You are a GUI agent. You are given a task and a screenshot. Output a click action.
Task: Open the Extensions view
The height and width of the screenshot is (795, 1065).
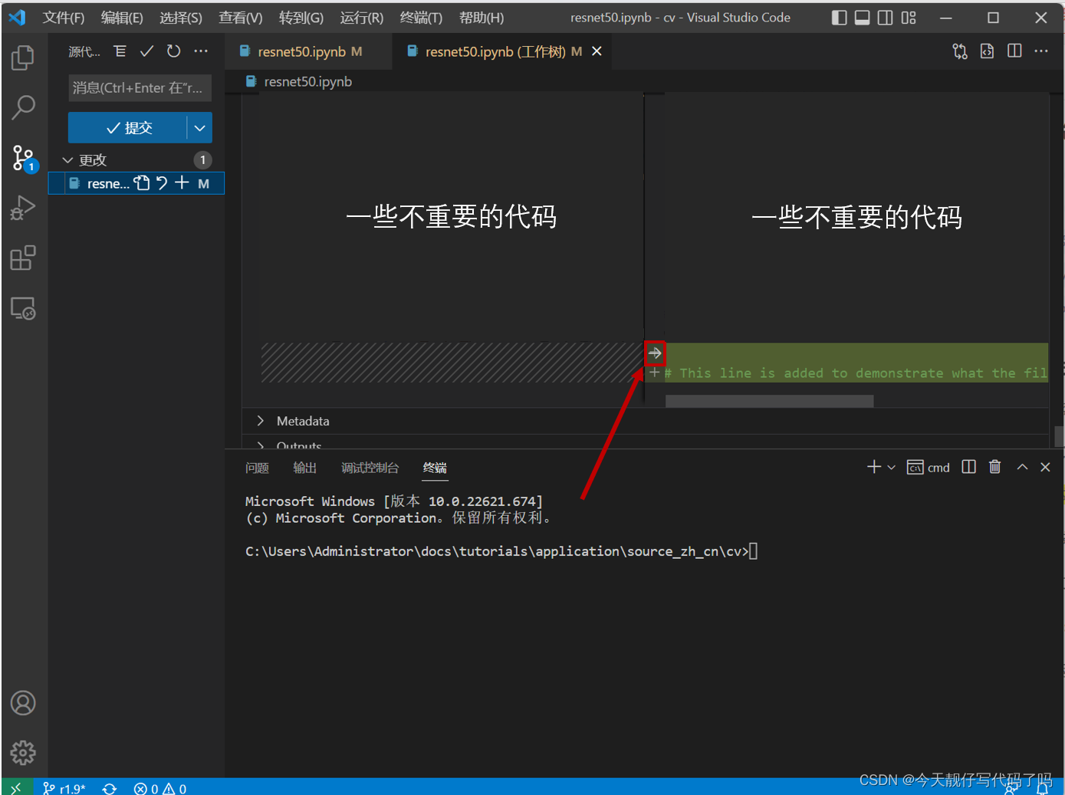tap(23, 258)
